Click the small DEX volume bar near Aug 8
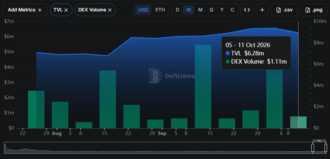Viewport: 330px width, 159px height. (84, 125)
